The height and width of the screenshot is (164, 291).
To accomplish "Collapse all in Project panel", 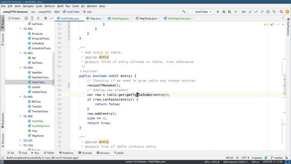I will 38,18.
